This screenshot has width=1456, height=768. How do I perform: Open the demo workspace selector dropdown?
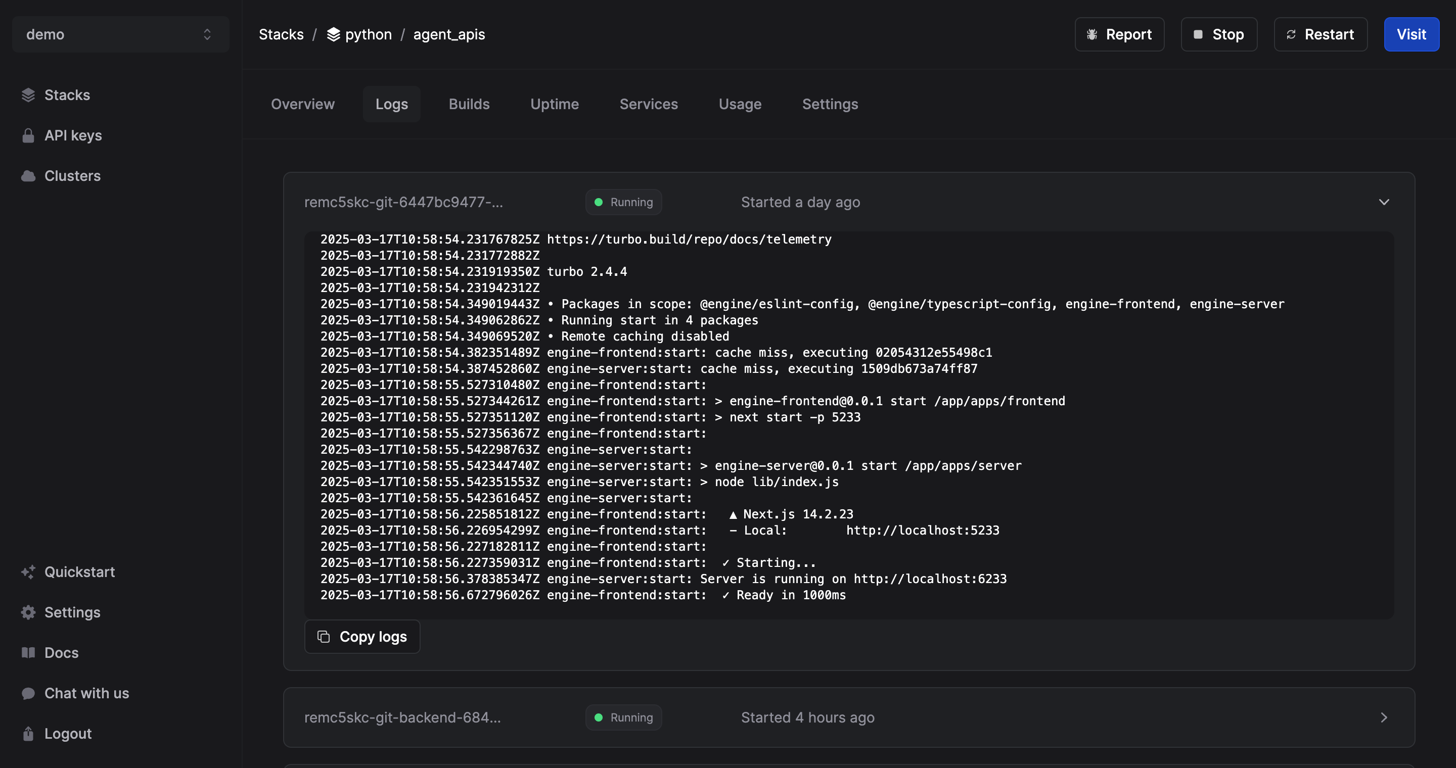[120, 34]
